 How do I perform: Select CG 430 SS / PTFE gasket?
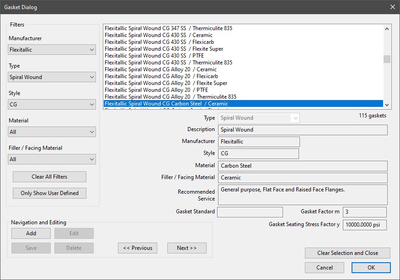pyautogui.click(x=243, y=56)
